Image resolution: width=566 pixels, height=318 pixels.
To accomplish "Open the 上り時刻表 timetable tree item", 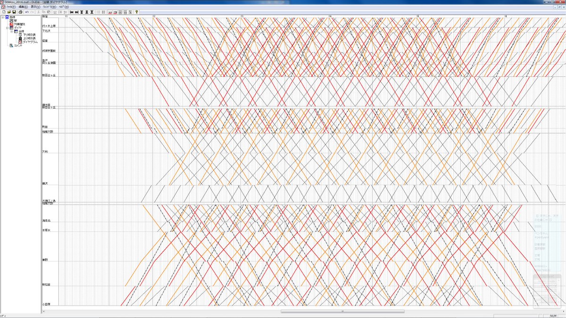I will point(29,38).
